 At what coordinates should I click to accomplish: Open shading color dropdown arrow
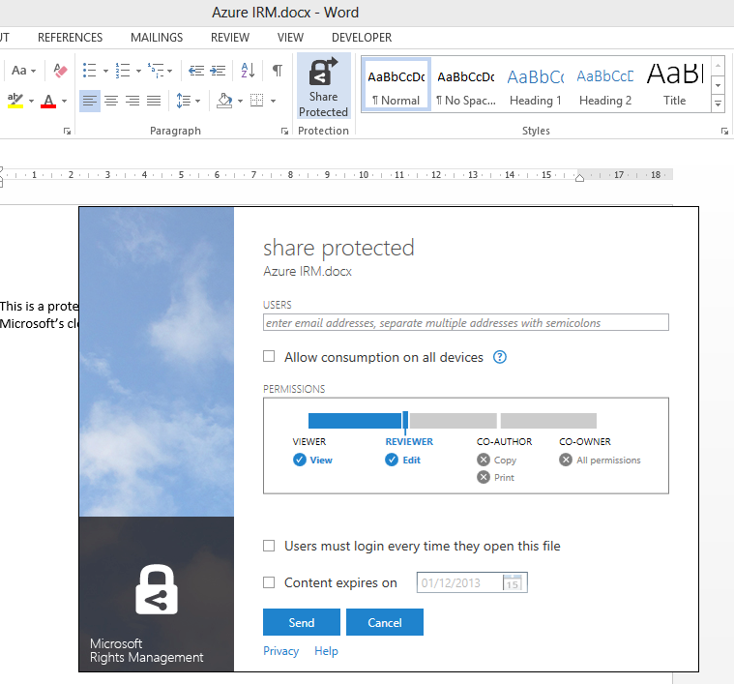click(240, 101)
